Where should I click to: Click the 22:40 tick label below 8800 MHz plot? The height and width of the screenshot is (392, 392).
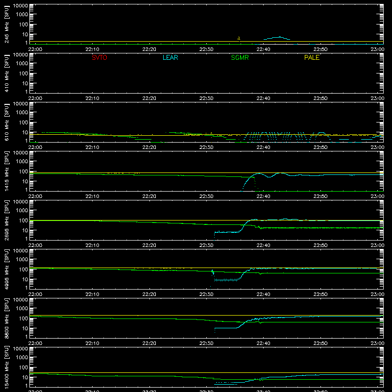click(x=263, y=343)
